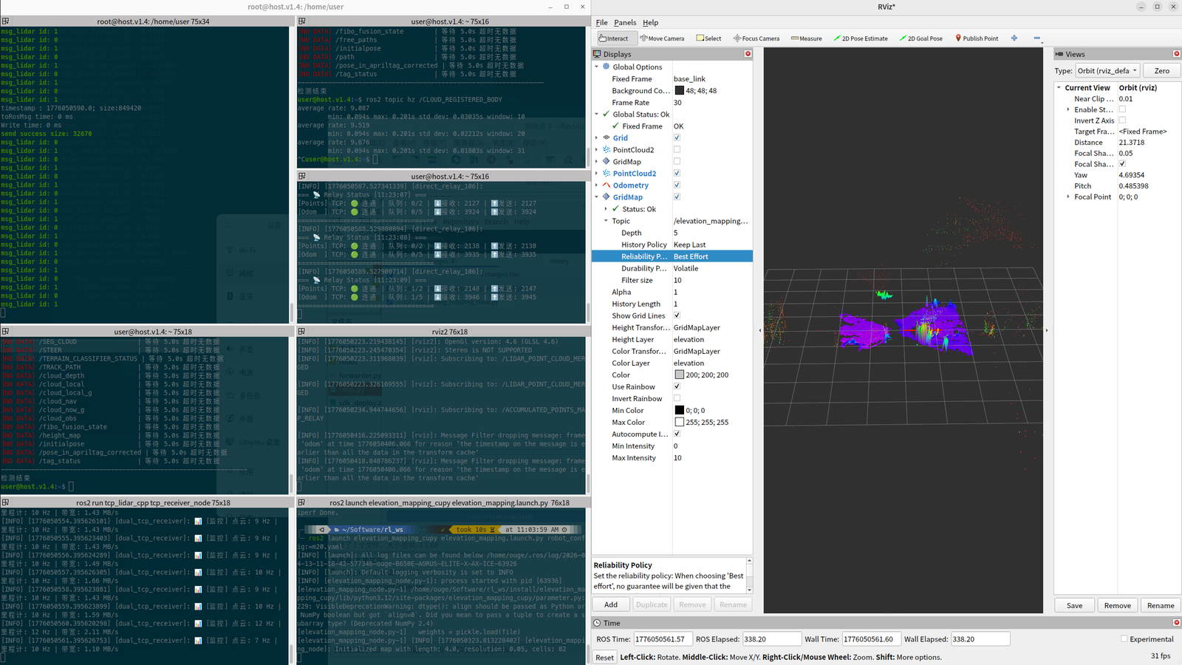Expand the Focal Point property
Viewport: 1182px width, 665px height.
click(x=1068, y=197)
